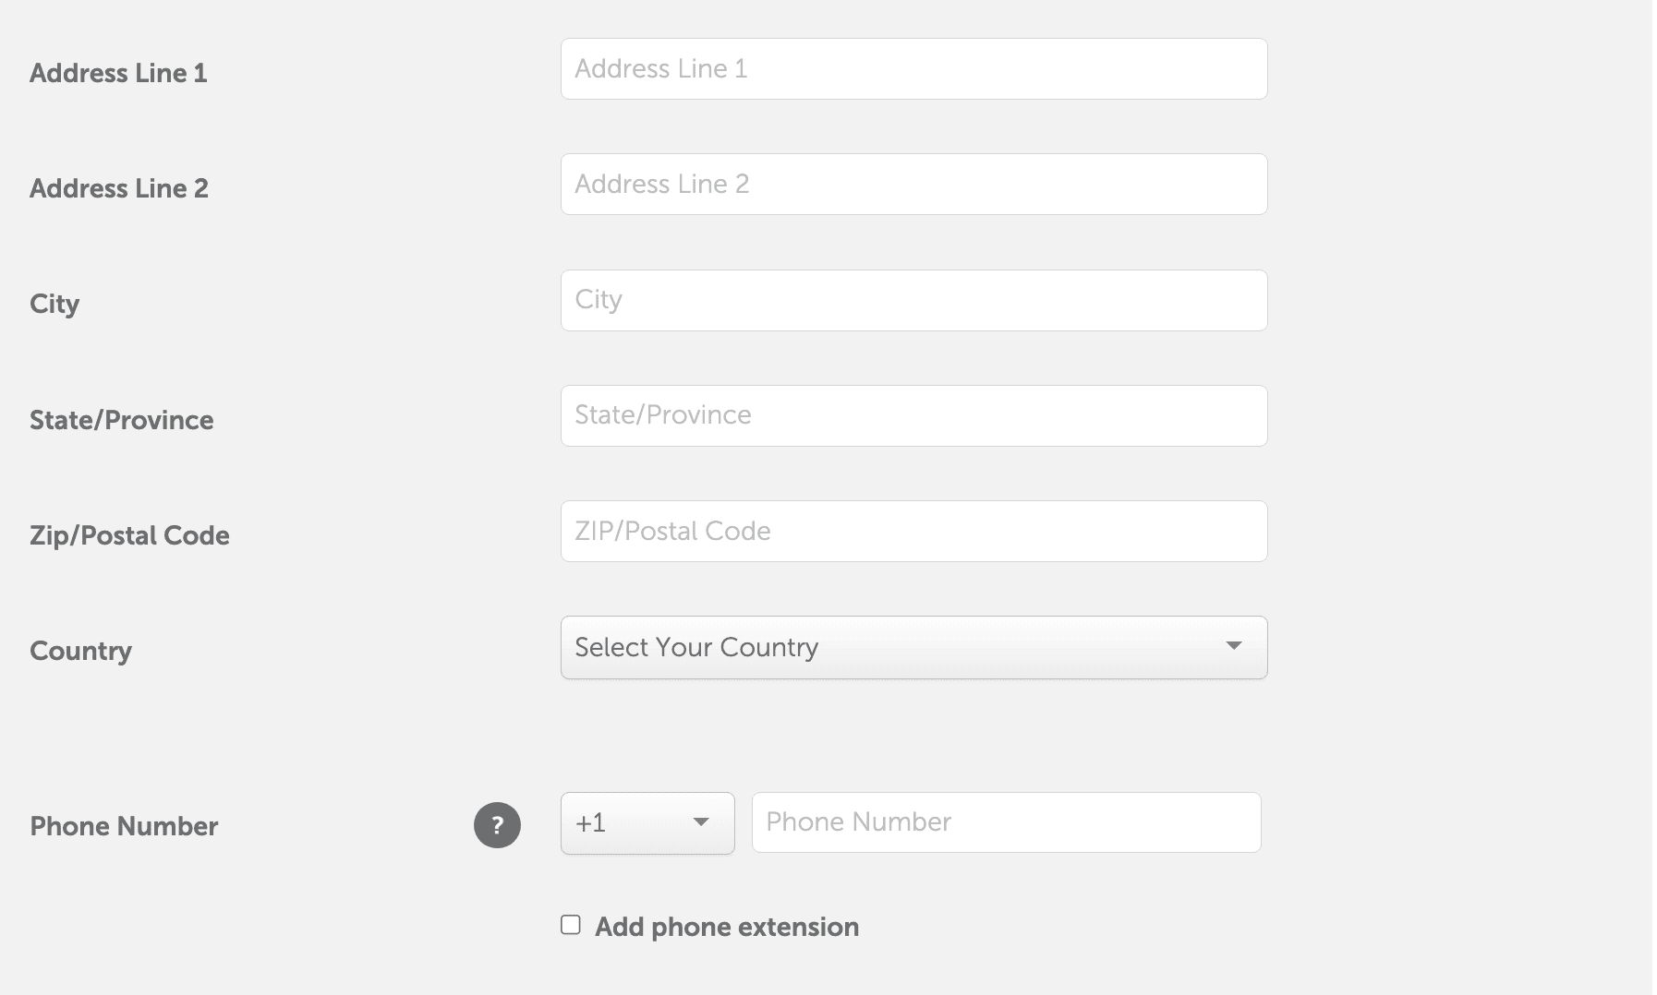
Task: Open the +1 phone country code dropdown
Action: [647, 822]
